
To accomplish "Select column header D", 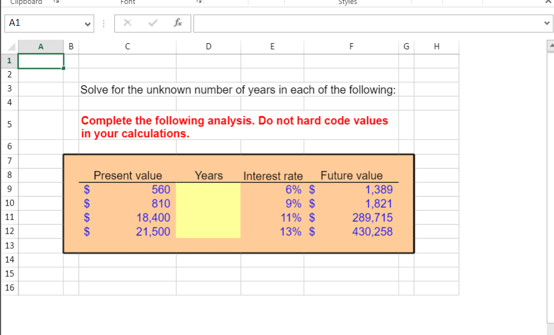I will pos(208,46).
